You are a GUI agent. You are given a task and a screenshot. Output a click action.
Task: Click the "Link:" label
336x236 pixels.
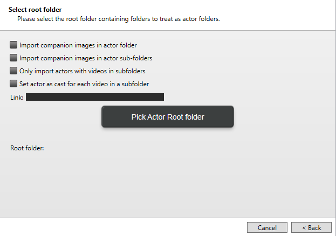[17, 98]
